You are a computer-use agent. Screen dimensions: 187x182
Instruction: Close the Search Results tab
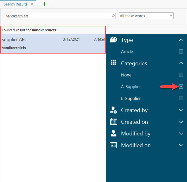click(x=32, y=4)
